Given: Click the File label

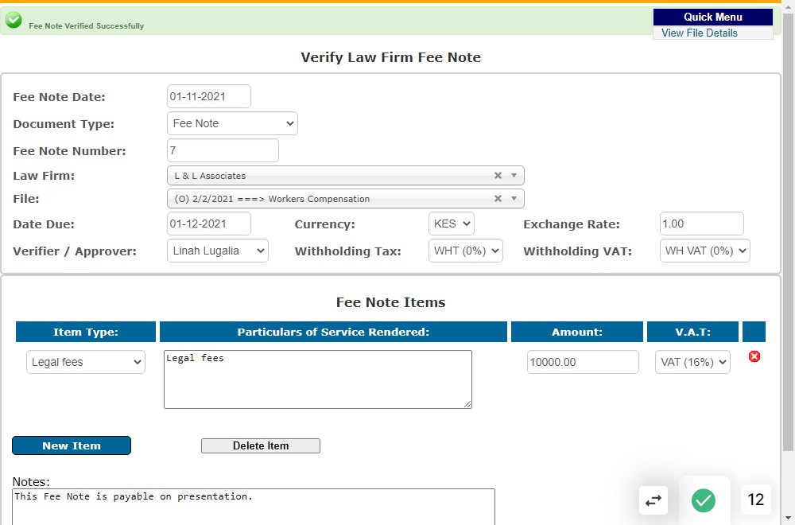Looking at the screenshot, I should click(26, 199).
